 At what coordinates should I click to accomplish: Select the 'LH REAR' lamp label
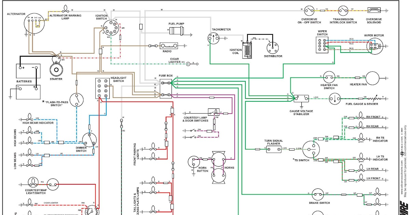pyautogui.click(x=373, y=169)
